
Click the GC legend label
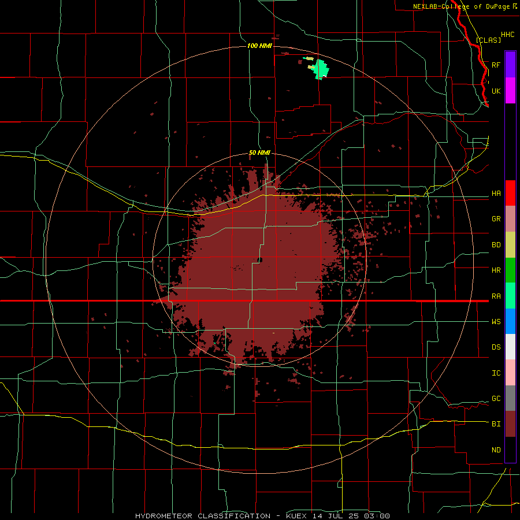496,399
